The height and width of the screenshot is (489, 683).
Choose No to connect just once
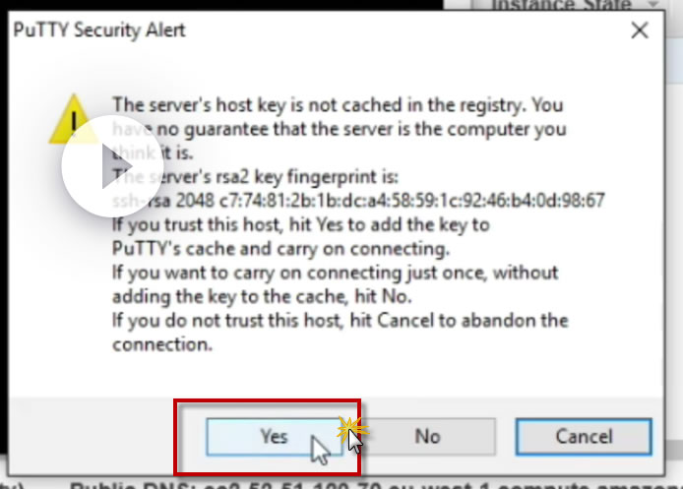click(428, 437)
